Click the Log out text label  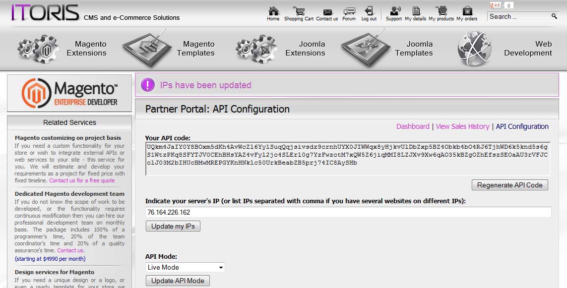(x=369, y=19)
